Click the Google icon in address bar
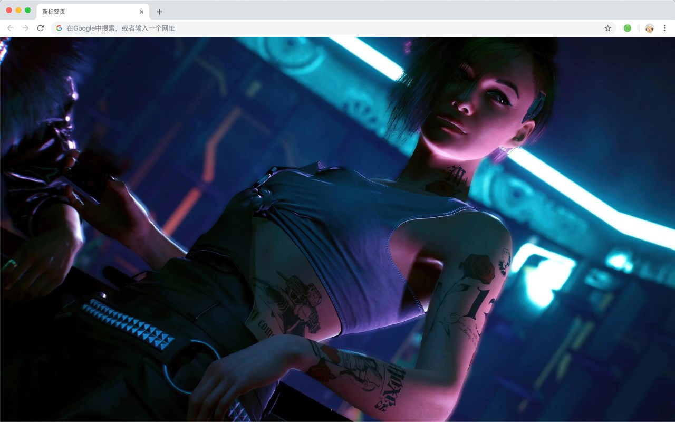 pyautogui.click(x=59, y=28)
